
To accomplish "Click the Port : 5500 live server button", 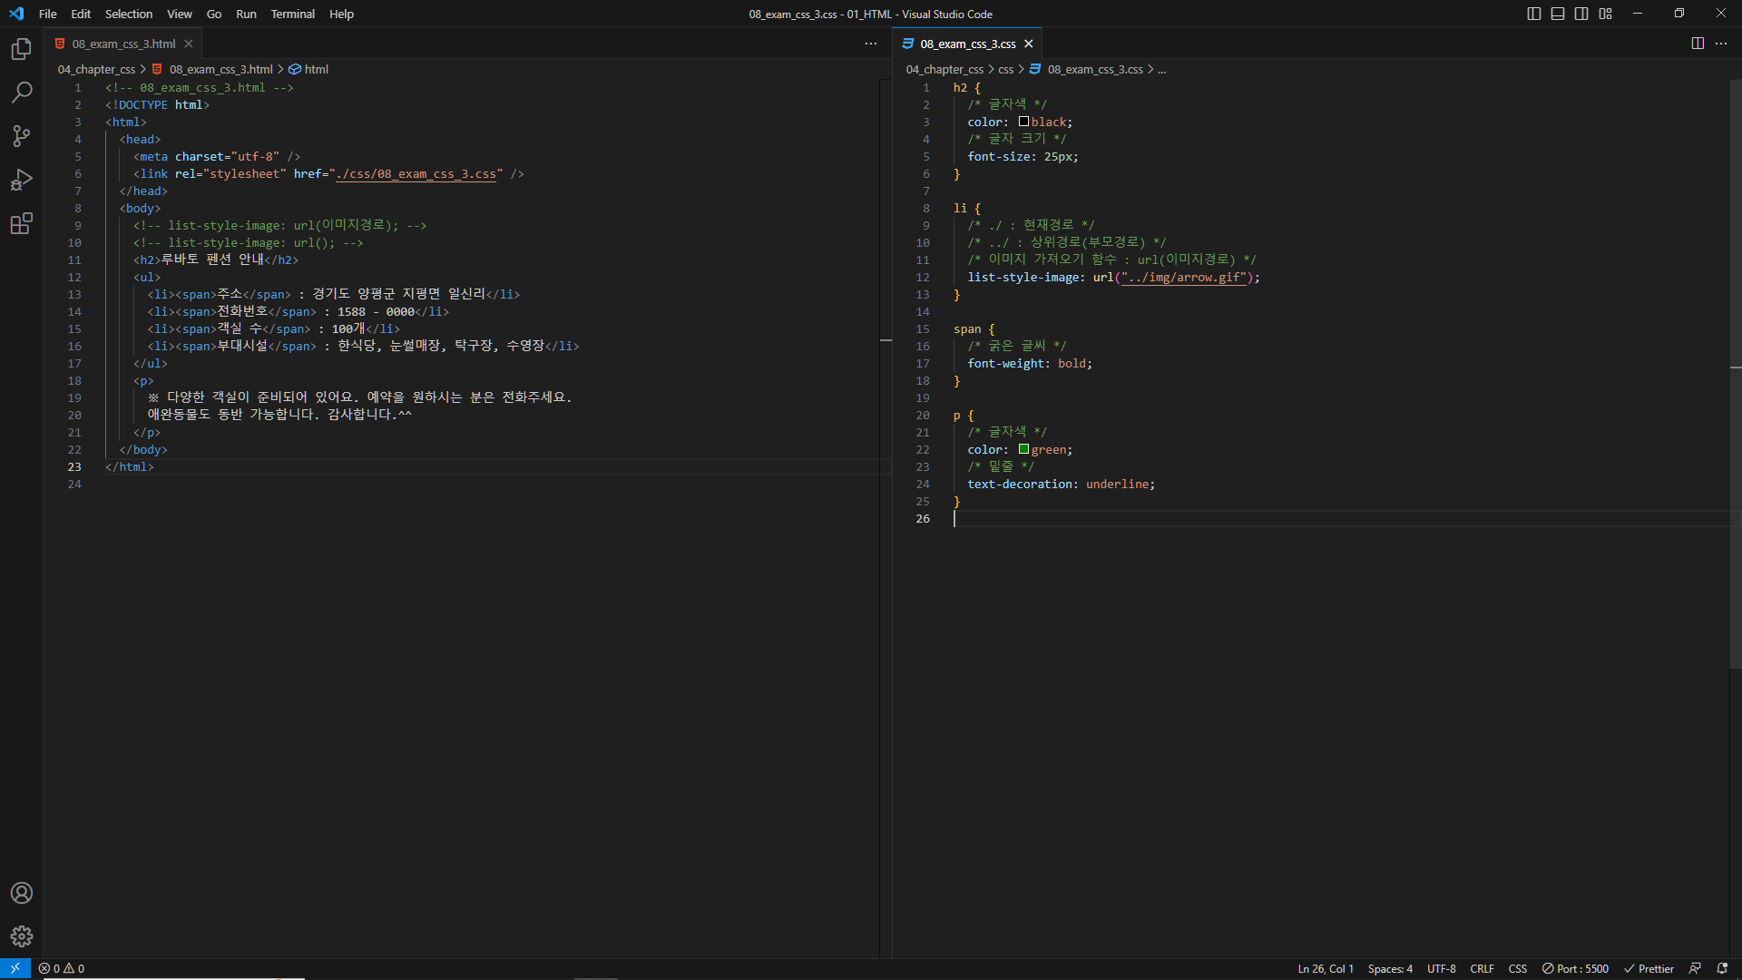I will pyautogui.click(x=1575, y=969).
